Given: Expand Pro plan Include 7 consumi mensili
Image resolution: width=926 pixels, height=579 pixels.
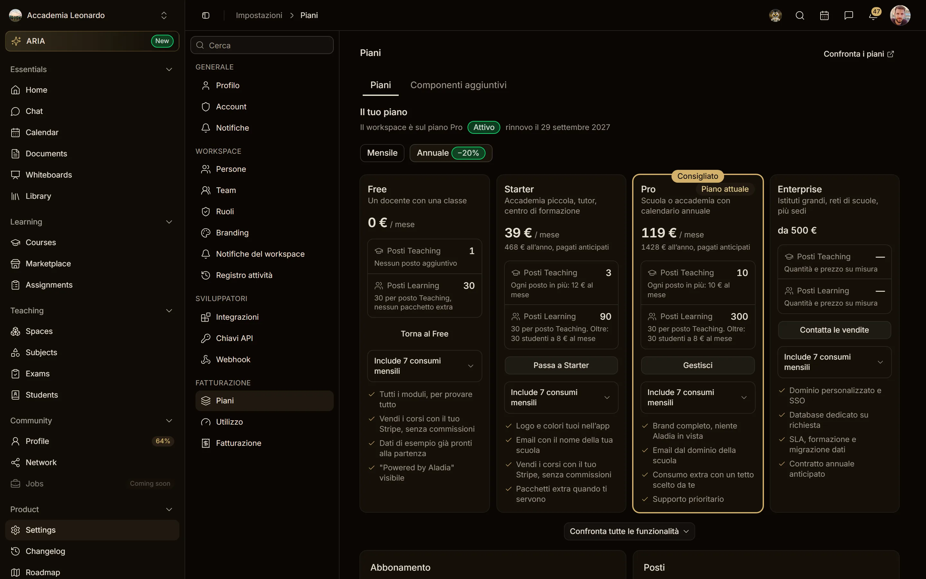Looking at the screenshot, I should point(698,397).
